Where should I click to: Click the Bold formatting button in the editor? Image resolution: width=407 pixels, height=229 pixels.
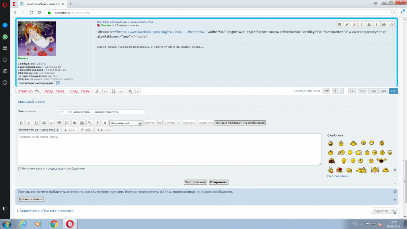21,123
